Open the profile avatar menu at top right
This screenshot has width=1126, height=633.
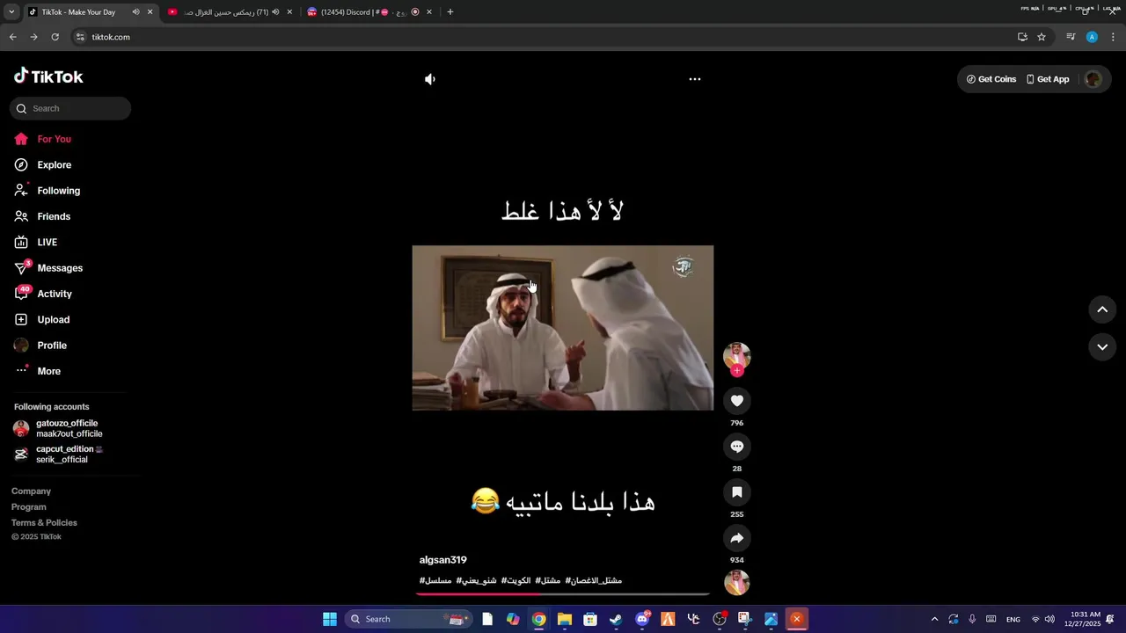[1093, 79]
